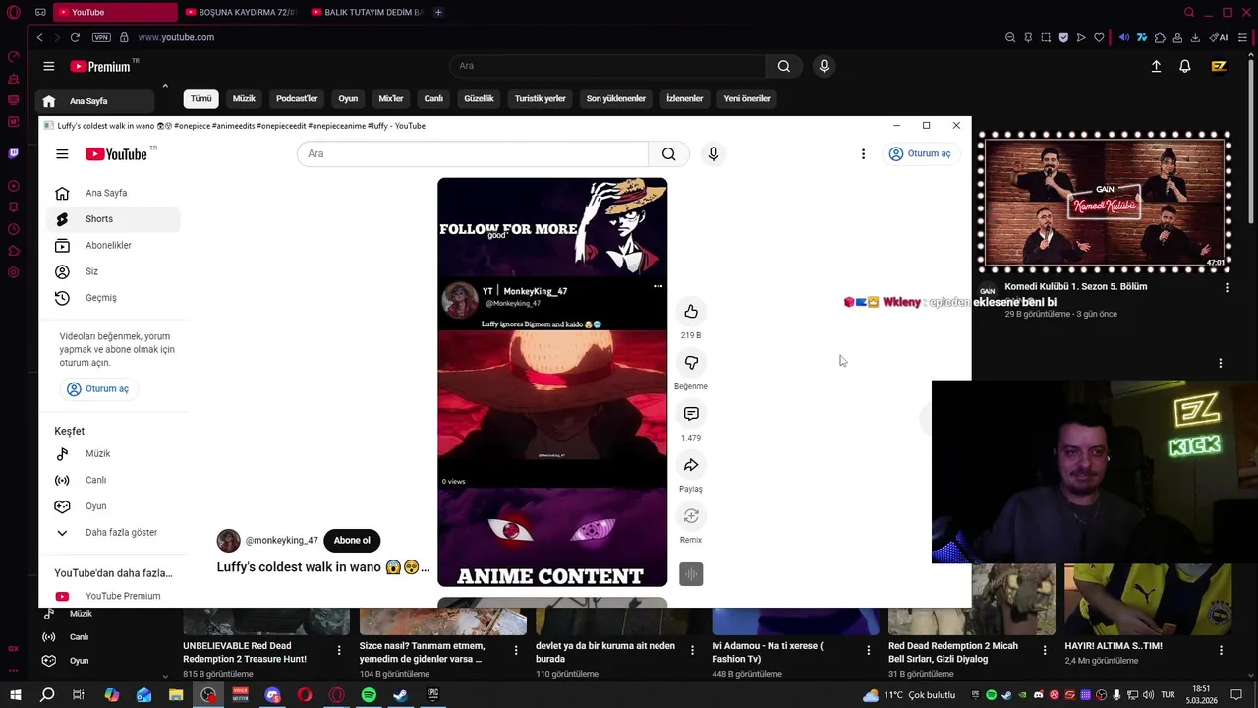This screenshot has height=708, width=1258.
Task: Subscribe with the 'Abone ol' button
Action: coord(352,540)
